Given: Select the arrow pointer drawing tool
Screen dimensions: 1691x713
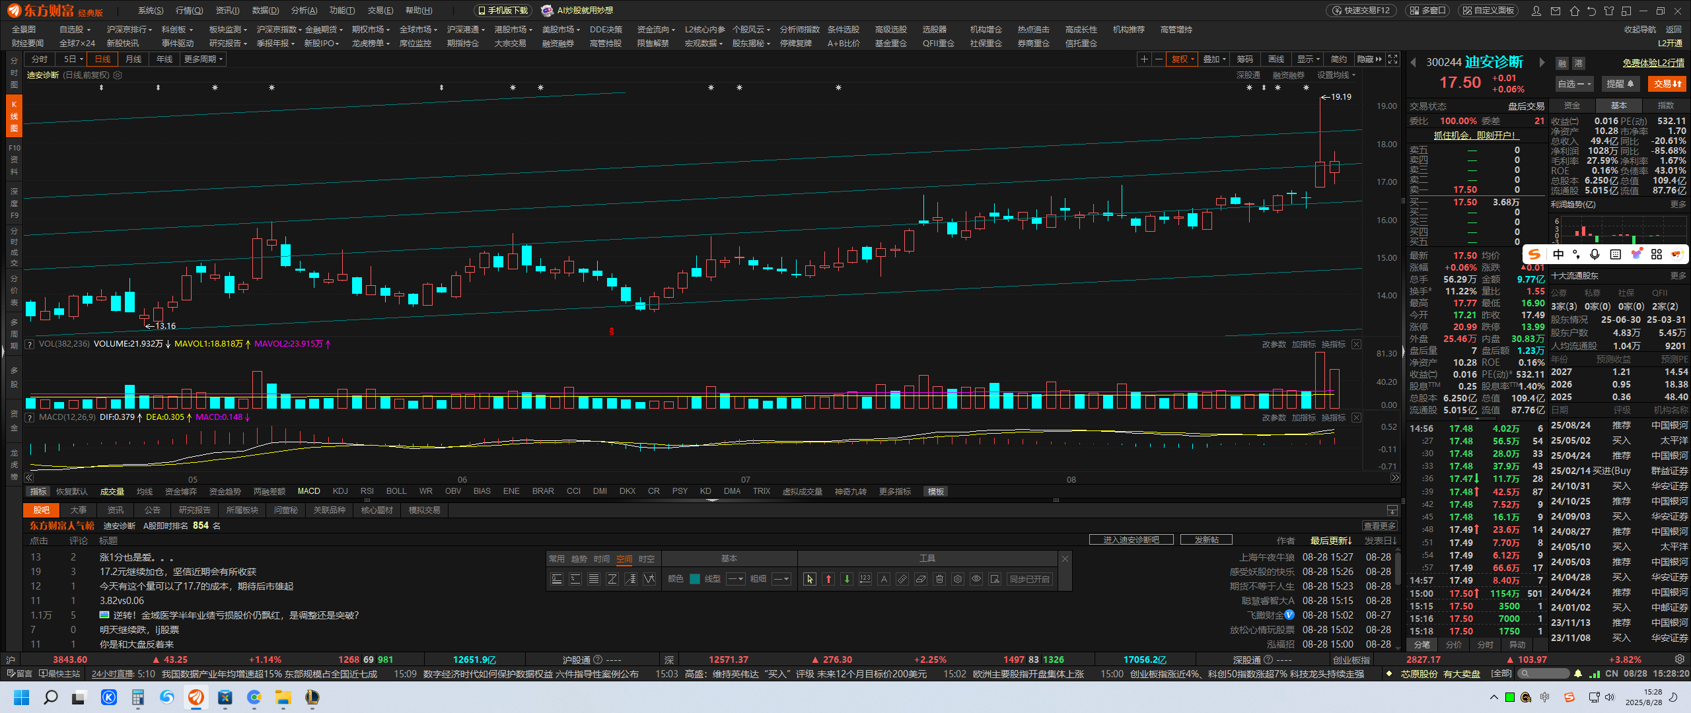Looking at the screenshot, I should (810, 579).
